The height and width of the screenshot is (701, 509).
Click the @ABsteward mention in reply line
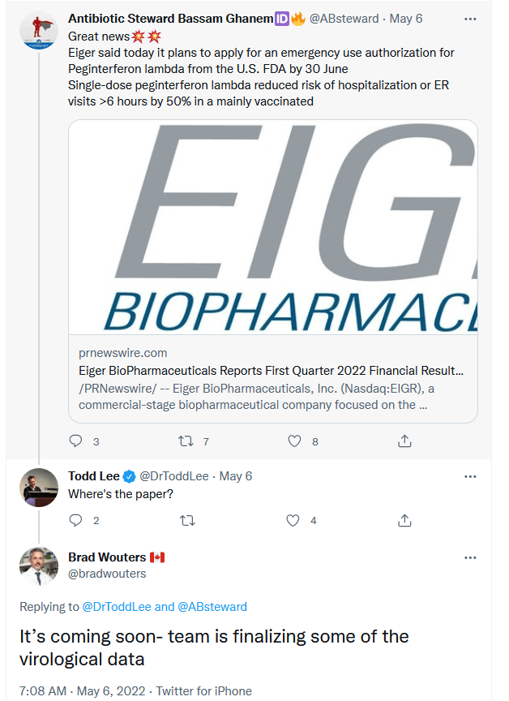tap(213, 606)
